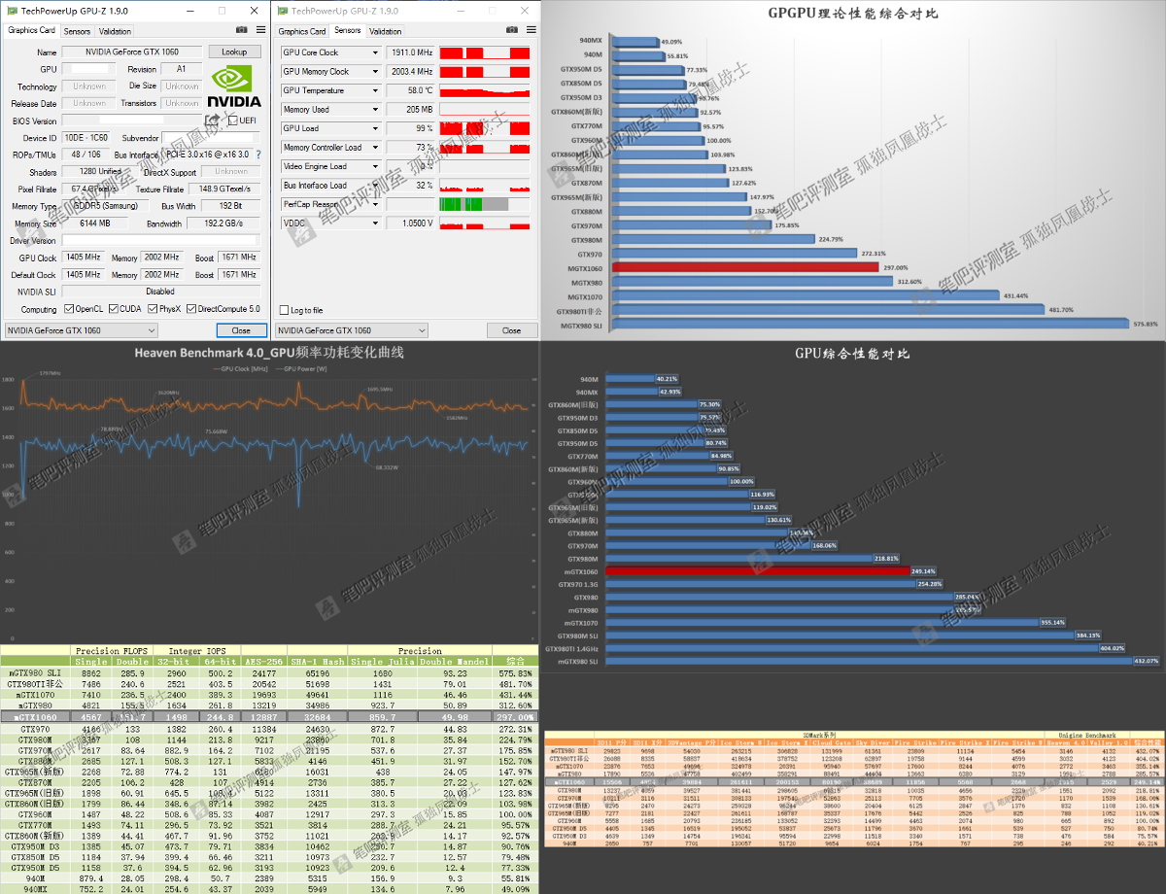Open the GPU Load sensor dropdown
Viewport: 1166px width, 894px height.
tap(375, 128)
